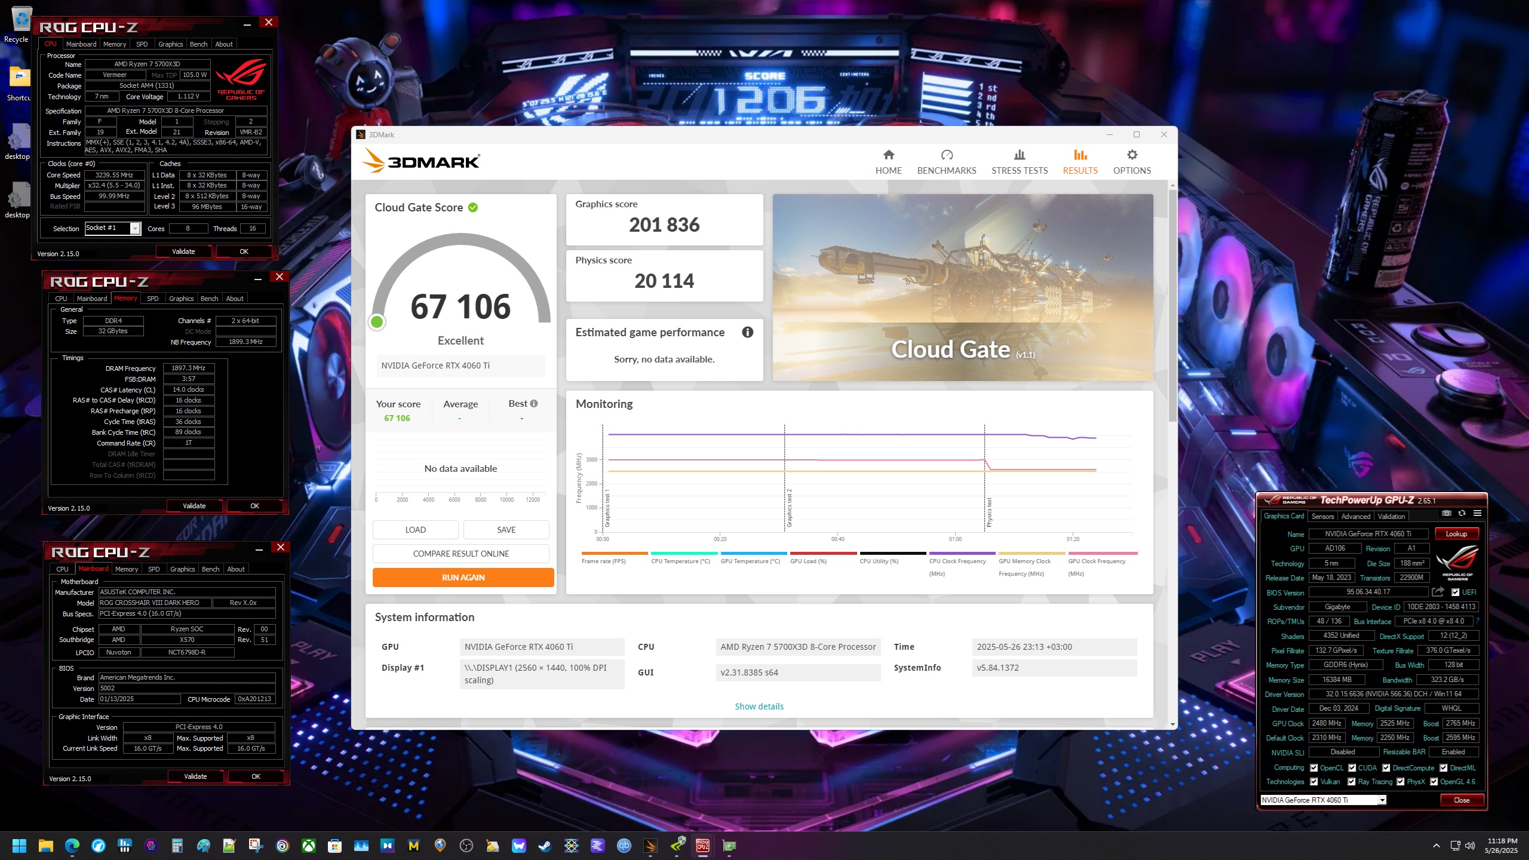Toggle the DirectML checkbox in GPU-Z
Viewport: 1529px width, 860px height.
(1444, 768)
